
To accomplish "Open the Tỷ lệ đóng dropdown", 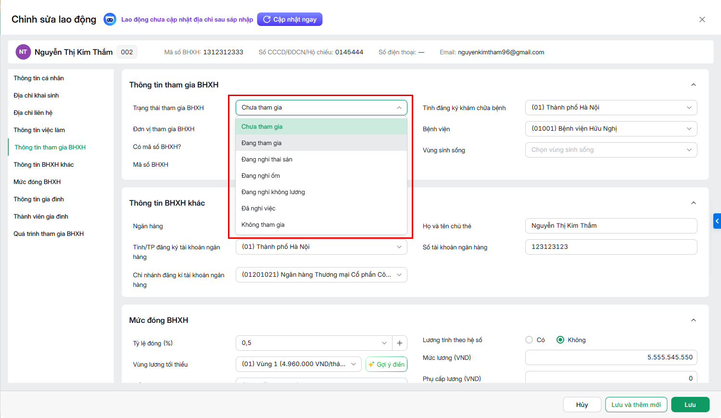I will click(314, 343).
